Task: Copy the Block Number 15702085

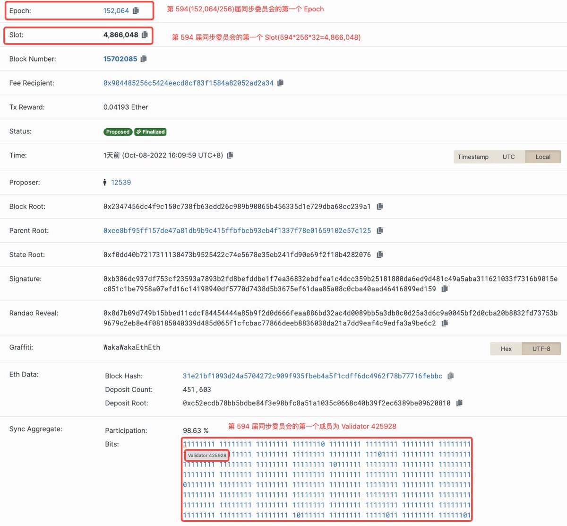Action: tap(144, 59)
